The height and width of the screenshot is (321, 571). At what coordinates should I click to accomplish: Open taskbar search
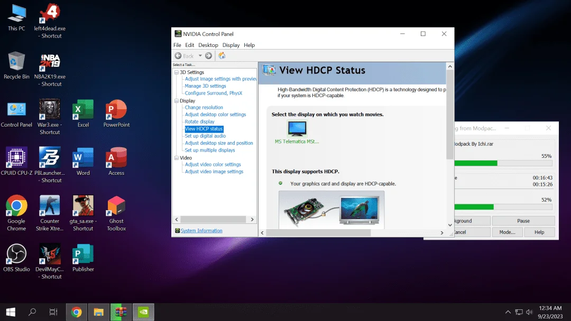click(x=32, y=312)
